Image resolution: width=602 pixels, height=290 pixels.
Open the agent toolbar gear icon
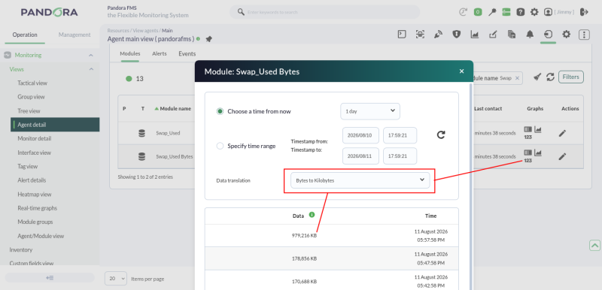tap(567, 35)
